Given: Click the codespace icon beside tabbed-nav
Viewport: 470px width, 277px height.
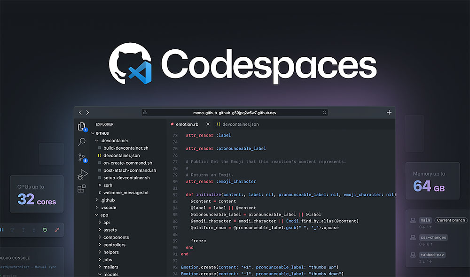Looking at the screenshot, I should click(413, 255).
